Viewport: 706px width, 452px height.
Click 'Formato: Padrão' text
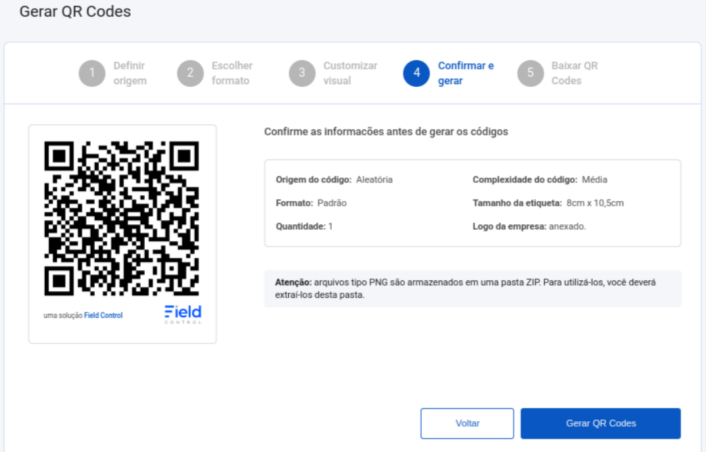point(311,203)
